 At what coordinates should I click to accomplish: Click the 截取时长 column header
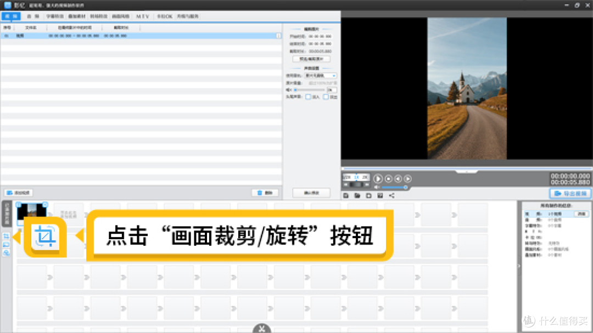pyautogui.click(x=121, y=27)
